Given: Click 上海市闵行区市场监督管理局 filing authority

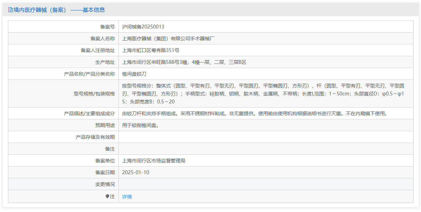Looking at the screenshot, I should tap(154, 161).
